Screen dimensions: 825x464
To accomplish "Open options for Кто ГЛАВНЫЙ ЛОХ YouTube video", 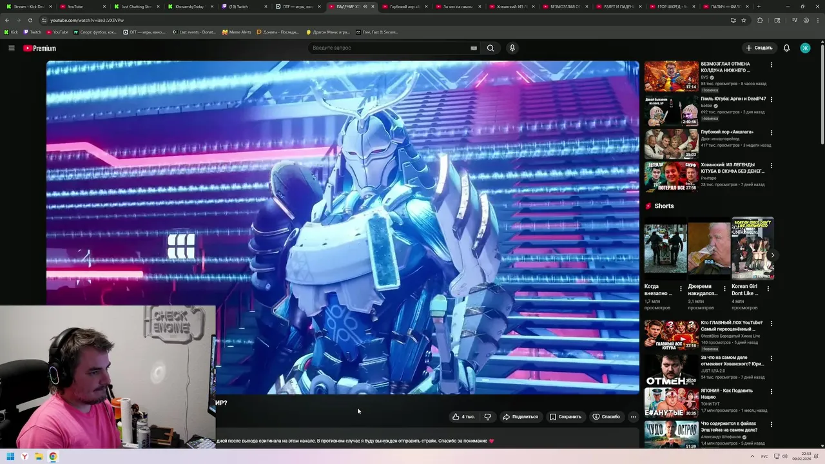I will coord(771,324).
